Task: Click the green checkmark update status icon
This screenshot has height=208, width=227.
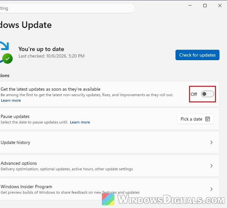Action: [x=7, y=58]
